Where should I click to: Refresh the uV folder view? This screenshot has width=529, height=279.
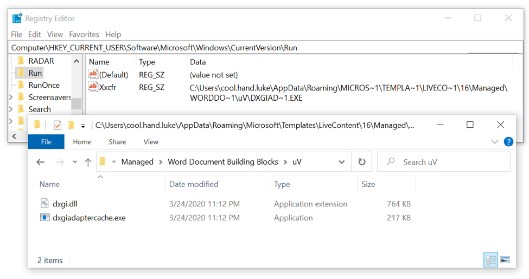point(362,162)
